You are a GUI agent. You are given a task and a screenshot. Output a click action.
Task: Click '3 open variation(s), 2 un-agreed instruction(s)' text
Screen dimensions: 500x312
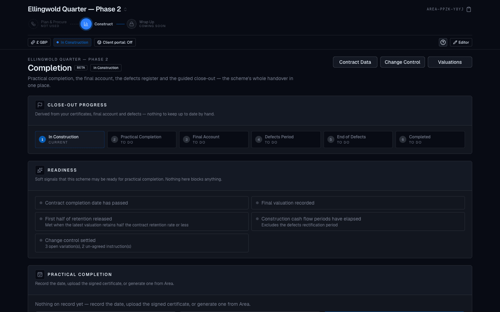88,246
